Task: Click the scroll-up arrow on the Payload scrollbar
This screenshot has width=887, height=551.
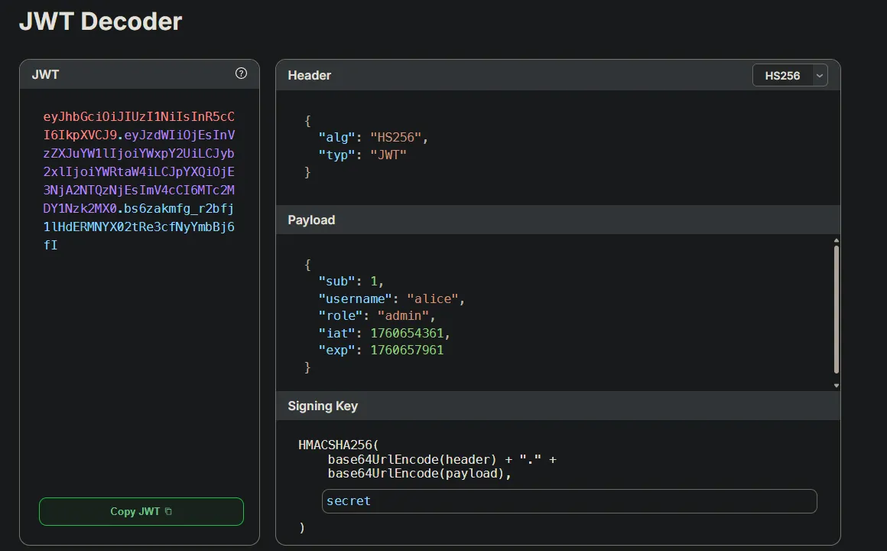Action: [836, 240]
